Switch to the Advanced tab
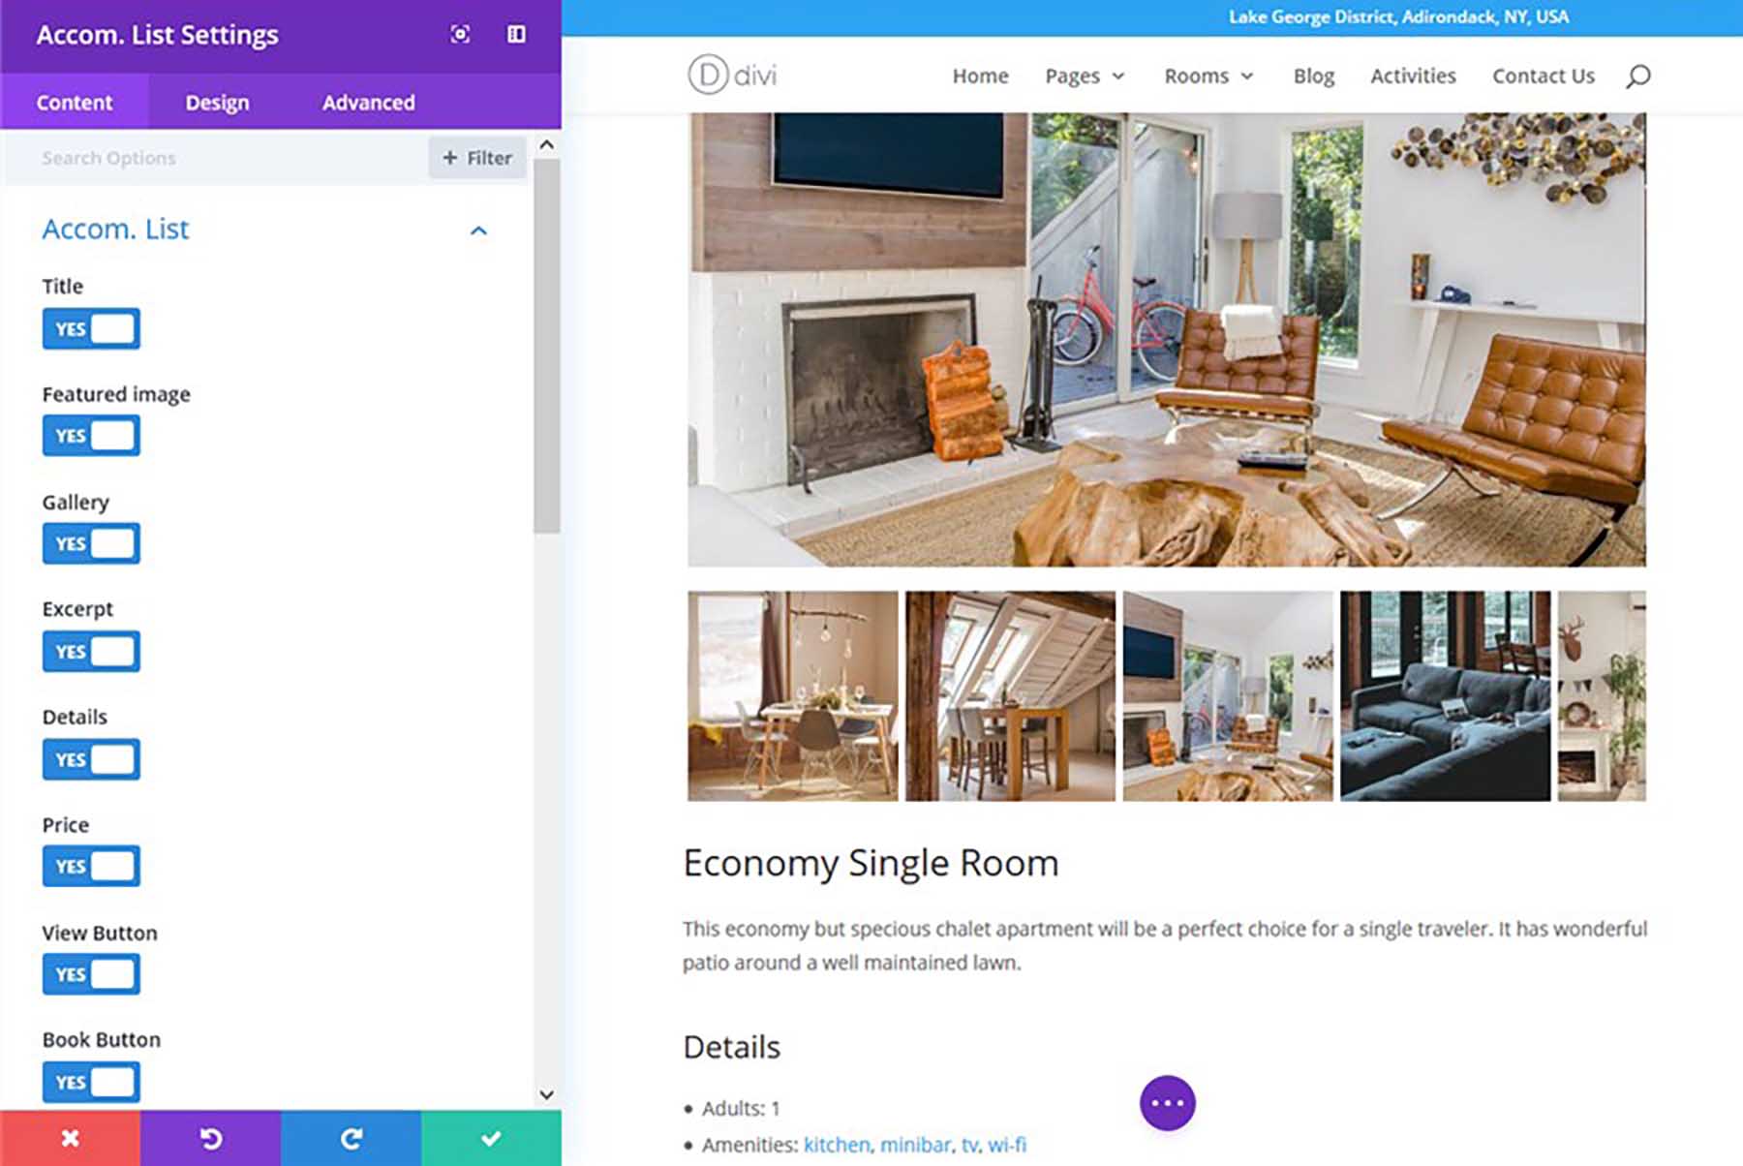The width and height of the screenshot is (1743, 1166). click(x=368, y=102)
